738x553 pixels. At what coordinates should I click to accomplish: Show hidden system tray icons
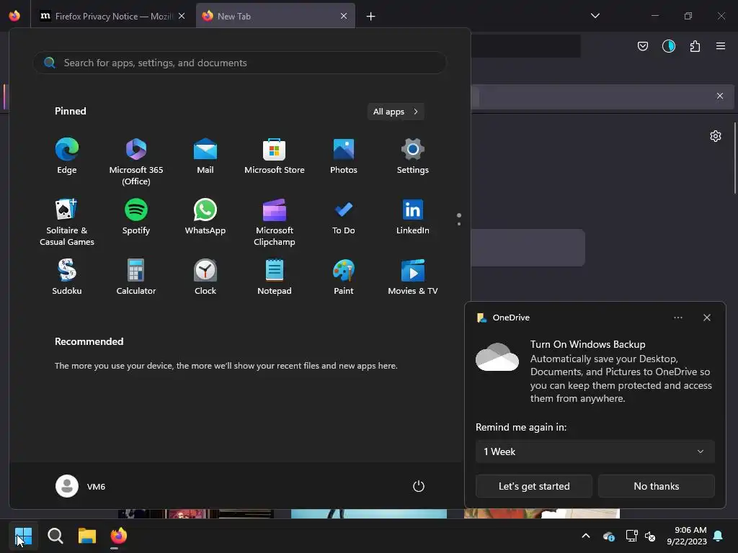click(586, 536)
